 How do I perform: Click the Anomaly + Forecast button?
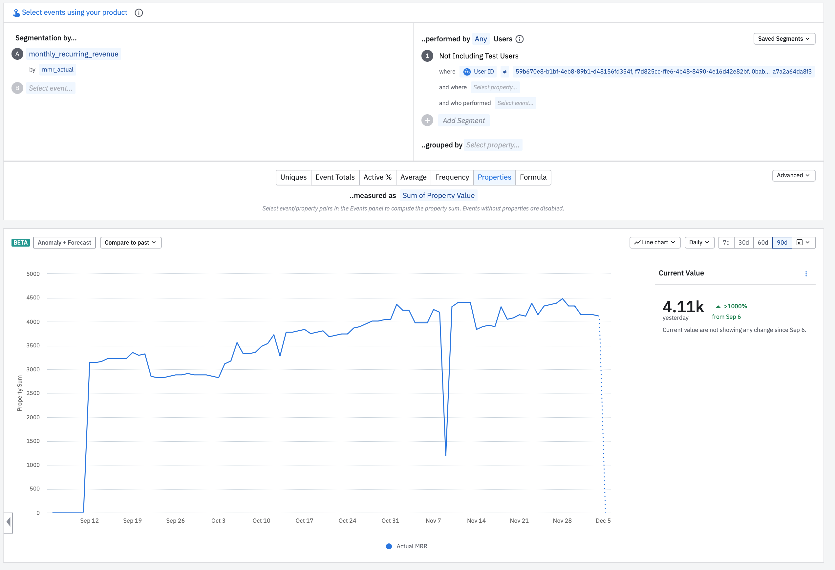tap(64, 243)
